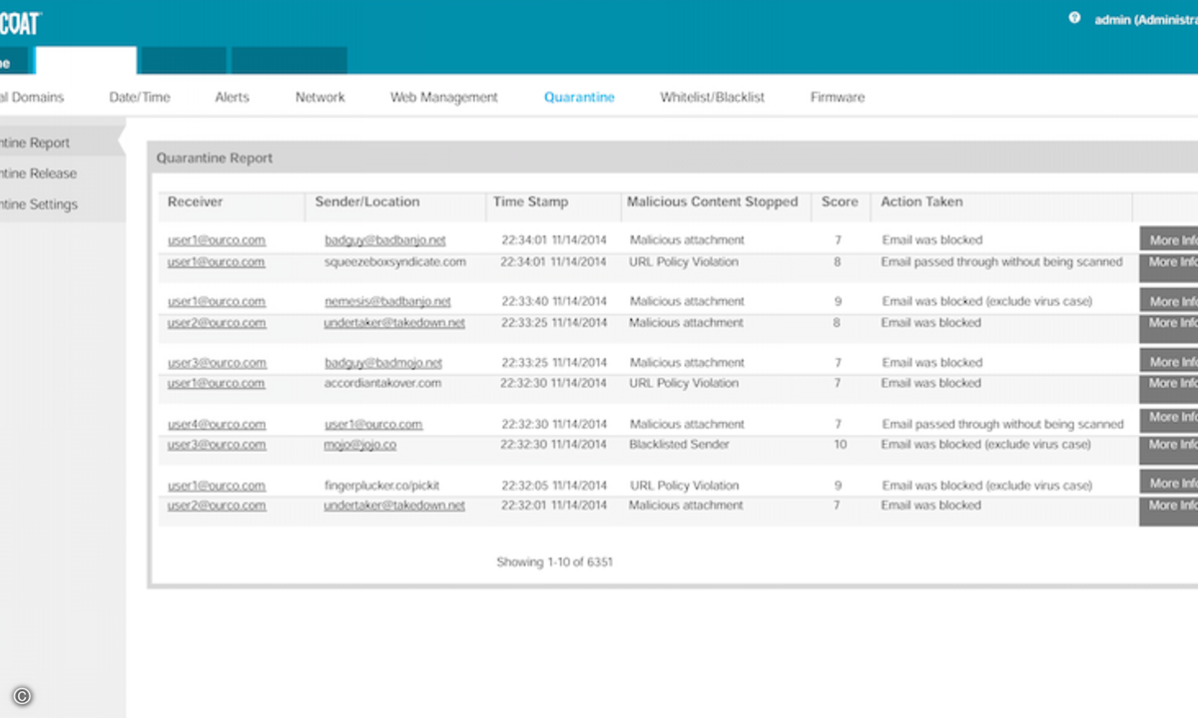The image size is (1198, 718).
Task: Click More Info for squeezeboxsyndicate.com row
Action: pos(1169,267)
